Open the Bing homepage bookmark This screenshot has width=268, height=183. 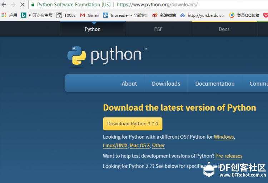click(x=37, y=15)
